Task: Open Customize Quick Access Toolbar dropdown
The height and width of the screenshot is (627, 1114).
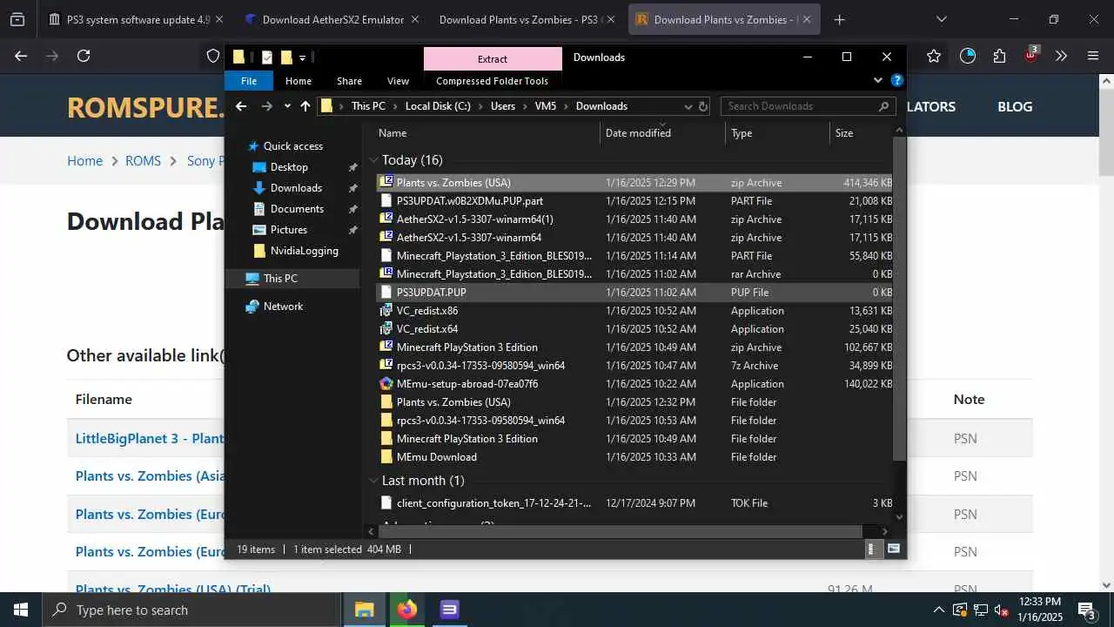Action: [303, 57]
